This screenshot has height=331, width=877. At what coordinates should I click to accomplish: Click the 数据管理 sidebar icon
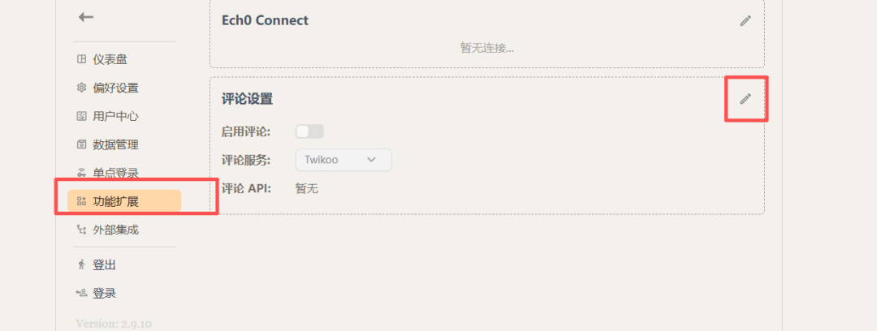click(81, 144)
